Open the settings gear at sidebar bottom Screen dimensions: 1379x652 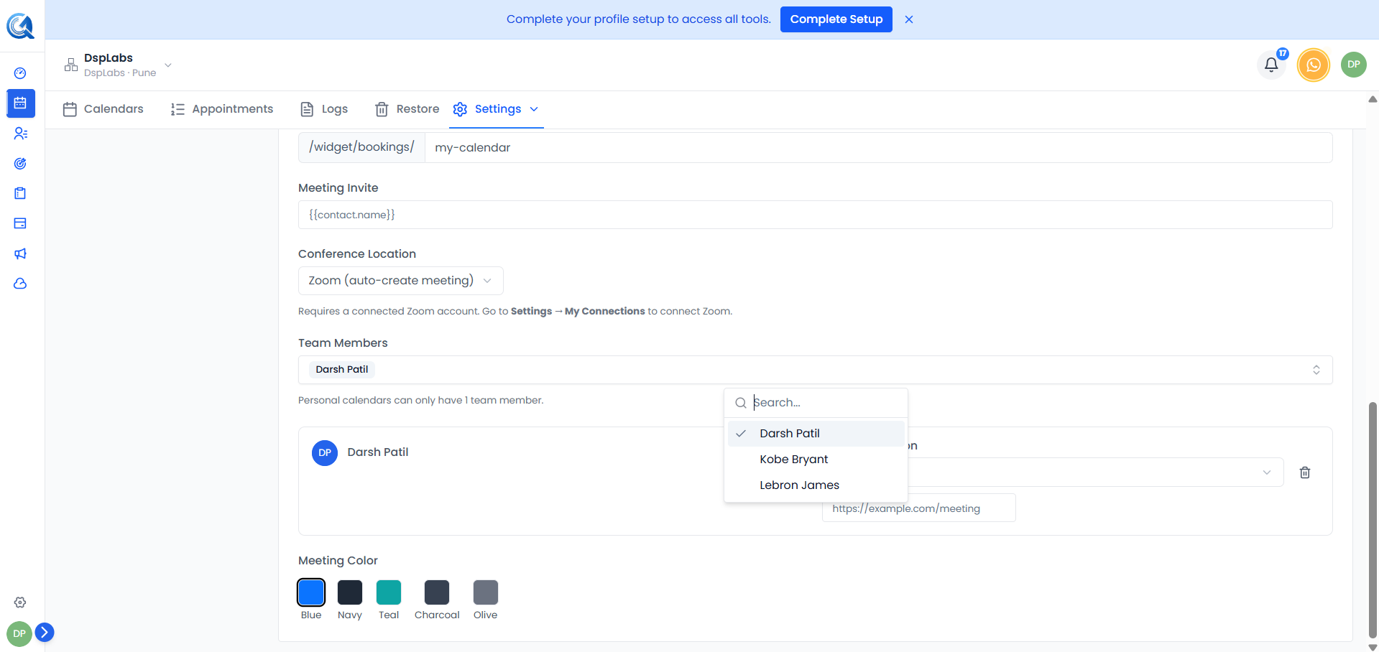click(x=20, y=602)
